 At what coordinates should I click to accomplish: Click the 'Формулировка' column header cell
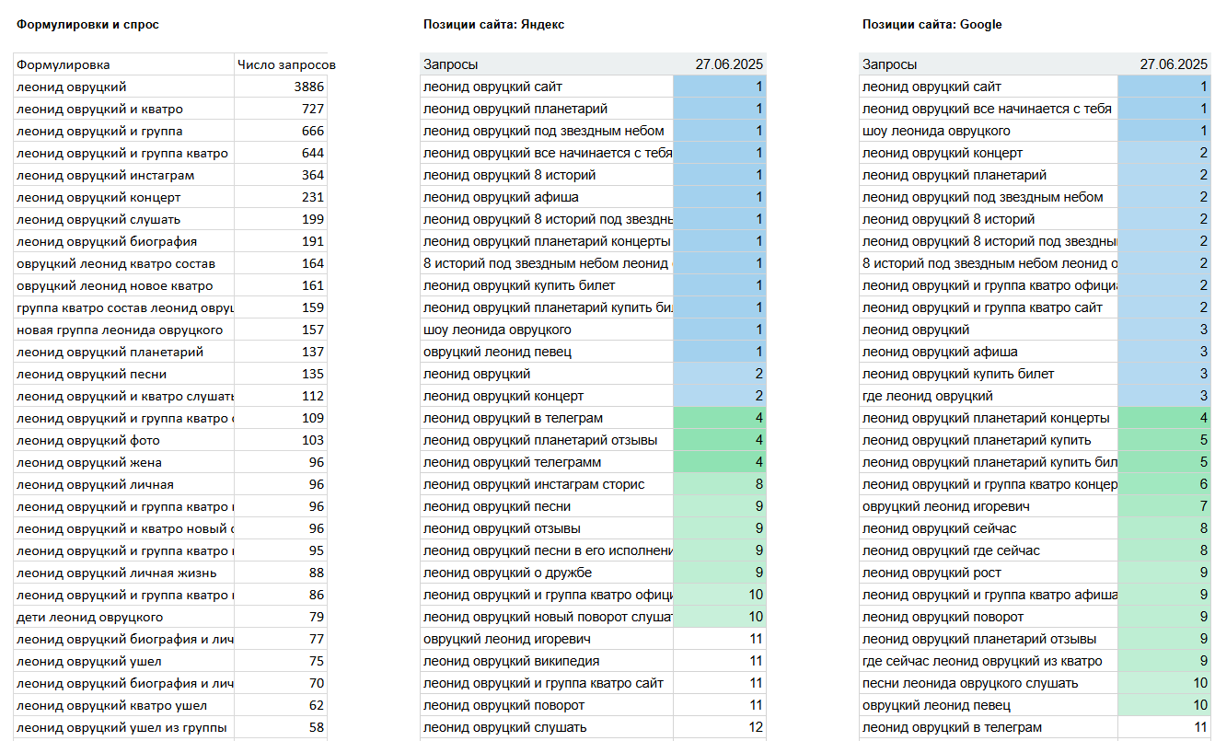[x=123, y=64]
